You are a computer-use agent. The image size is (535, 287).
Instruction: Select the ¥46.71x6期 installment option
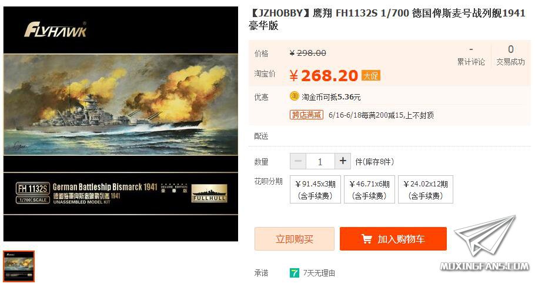tap(369, 189)
